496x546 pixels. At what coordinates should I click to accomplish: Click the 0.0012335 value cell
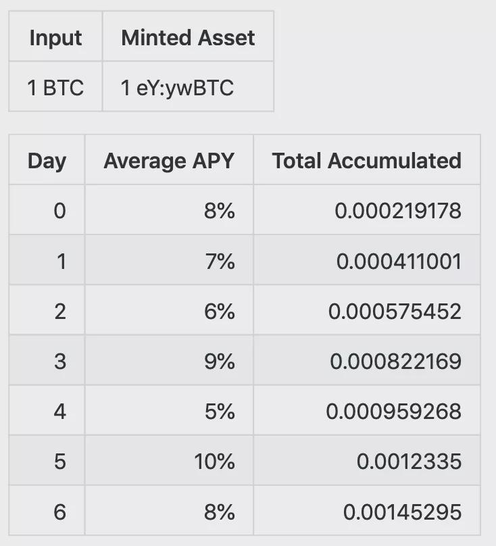pos(367,461)
